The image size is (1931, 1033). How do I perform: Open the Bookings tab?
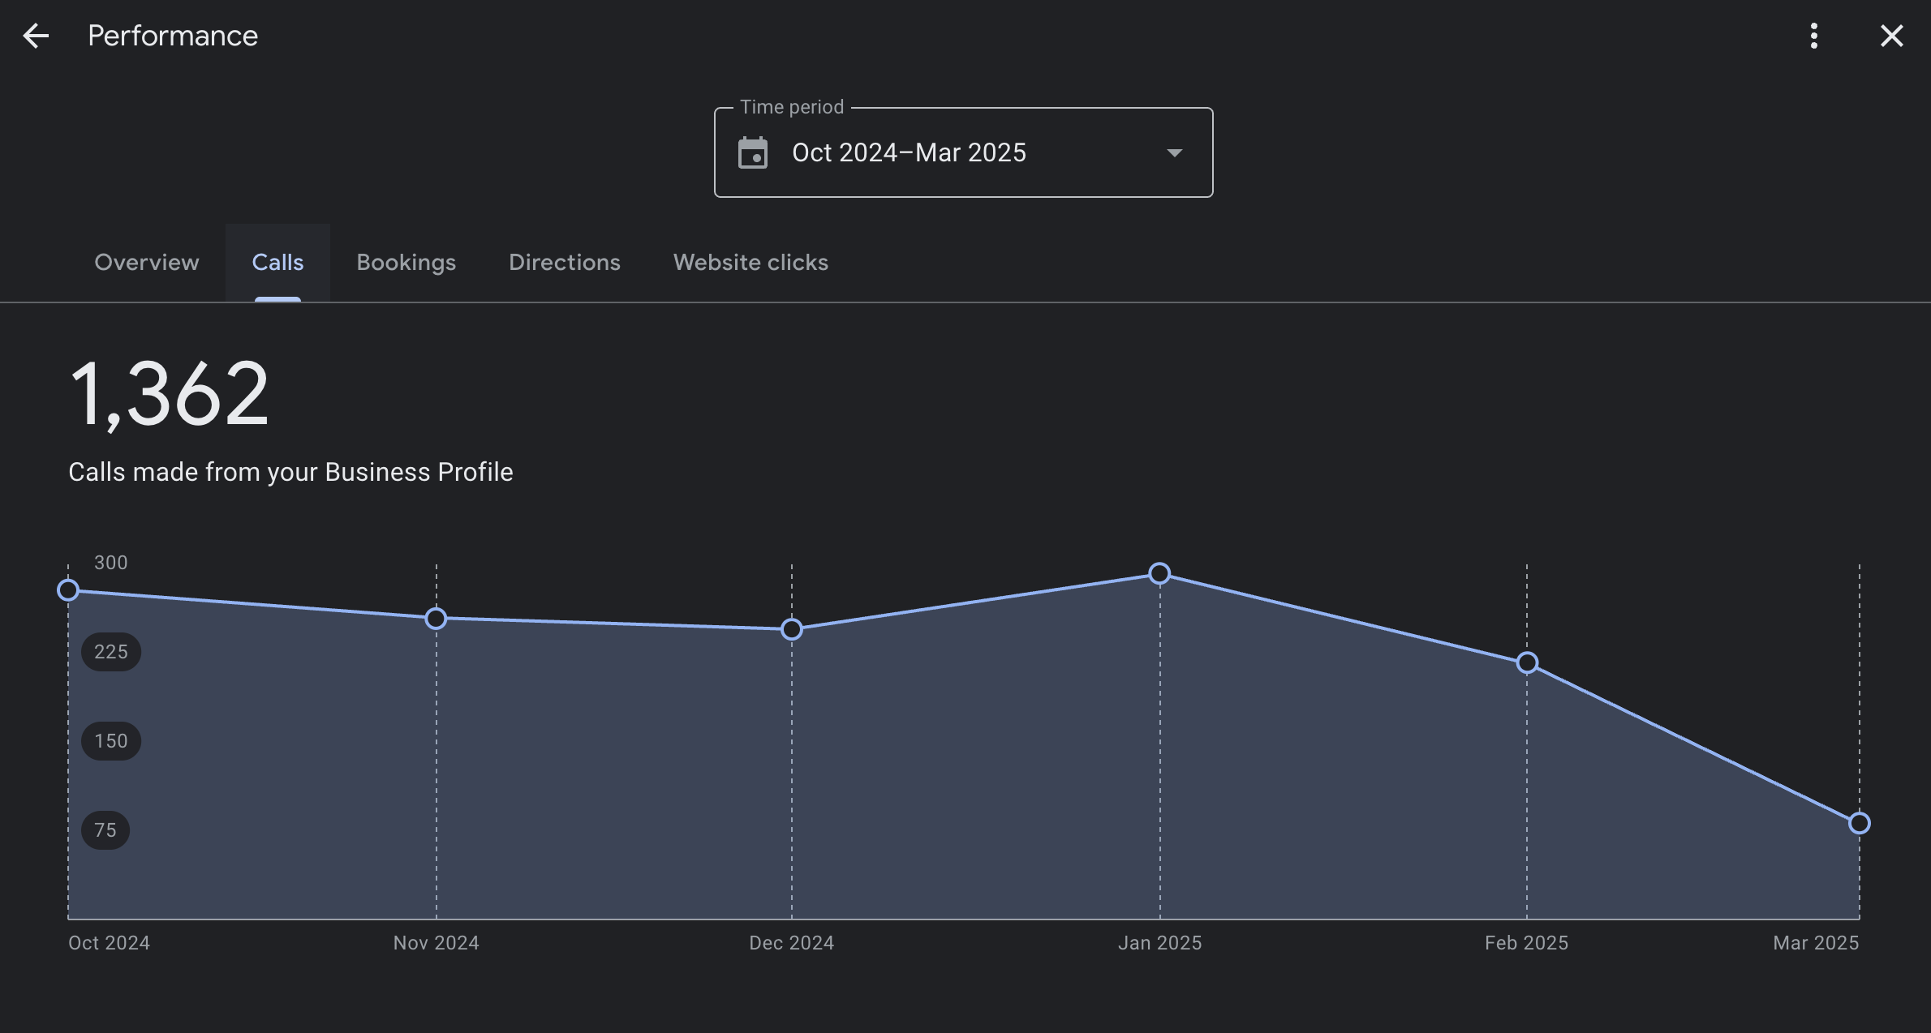[x=406, y=263]
